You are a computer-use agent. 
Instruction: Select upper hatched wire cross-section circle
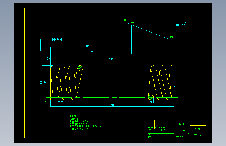pos(80,68)
